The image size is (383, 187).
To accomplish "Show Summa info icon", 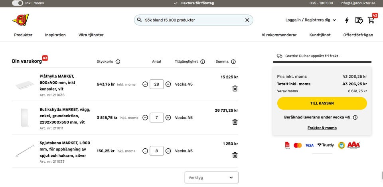I will (233, 62).
